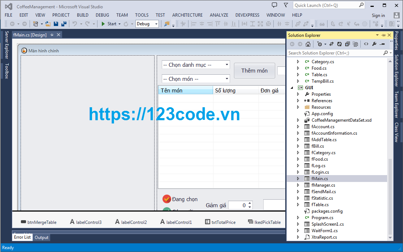
Task: Toggle the pin on the fMain.cs designer tab
Action: point(51,34)
